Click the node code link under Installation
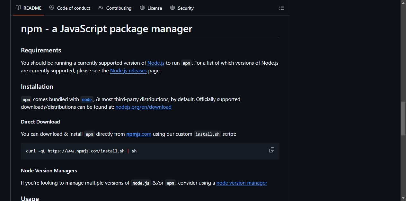406x201 pixels. click(87, 99)
